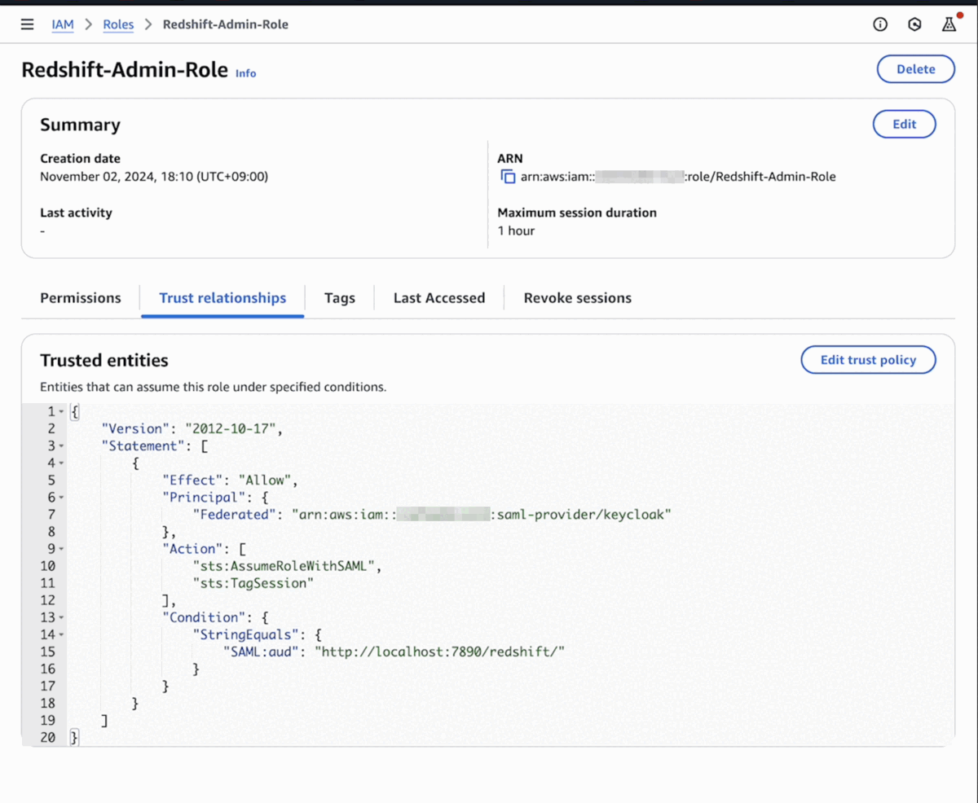The image size is (978, 803).
Task: Click the "Effect" key on line 5
Action: pyautogui.click(x=193, y=480)
